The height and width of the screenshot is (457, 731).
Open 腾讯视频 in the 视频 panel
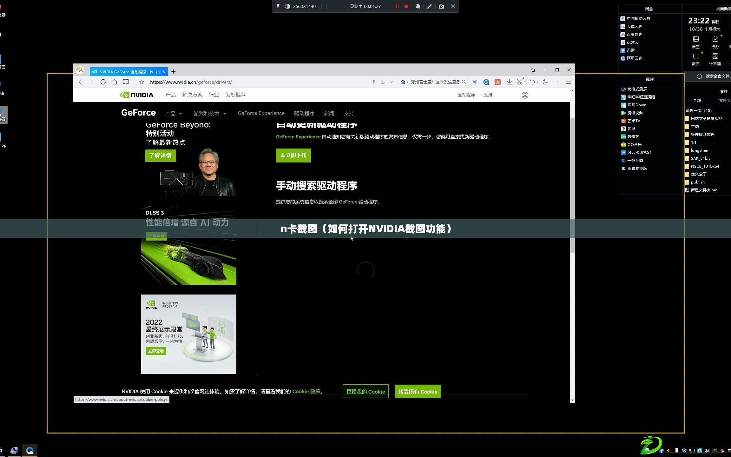(632, 113)
